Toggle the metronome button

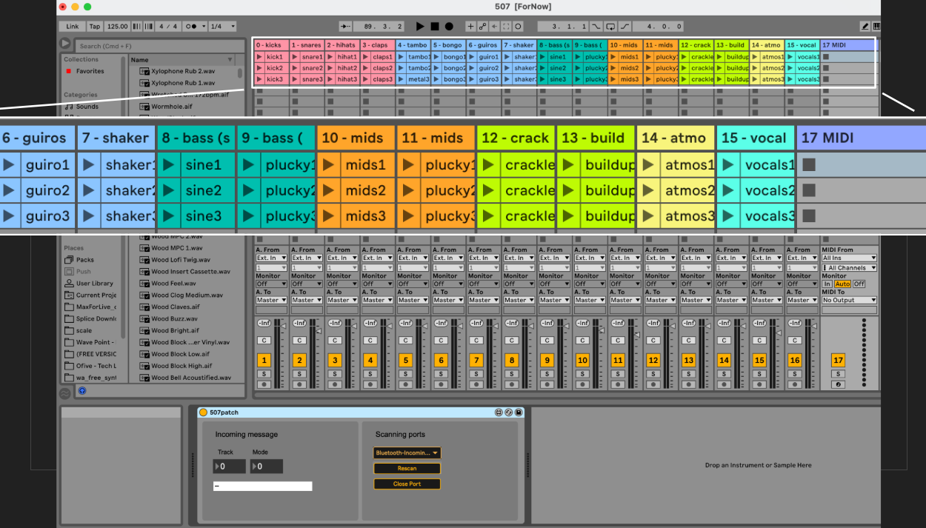pyautogui.click(x=192, y=26)
